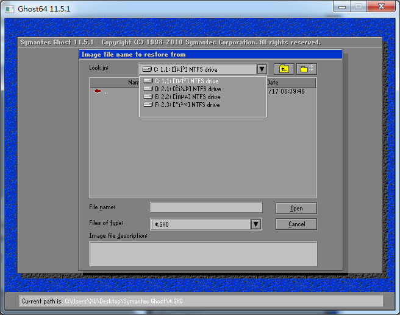The width and height of the screenshot is (400, 315).
Task: Click the 06:39:46 date entry
Action: (286, 91)
